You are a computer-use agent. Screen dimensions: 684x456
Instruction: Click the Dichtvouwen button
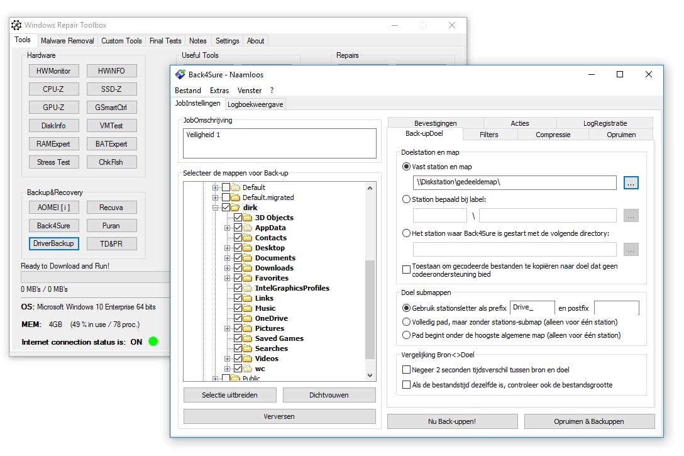click(329, 395)
